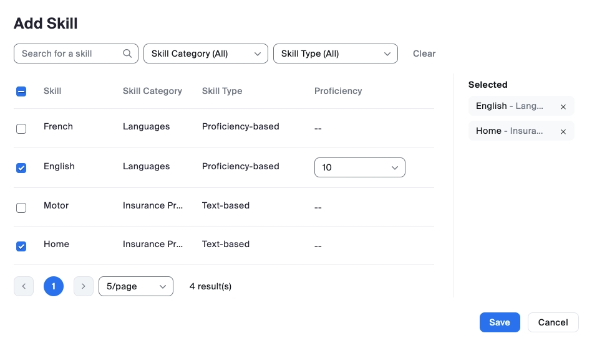Remove Home from Selected list

tap(563, 132)
